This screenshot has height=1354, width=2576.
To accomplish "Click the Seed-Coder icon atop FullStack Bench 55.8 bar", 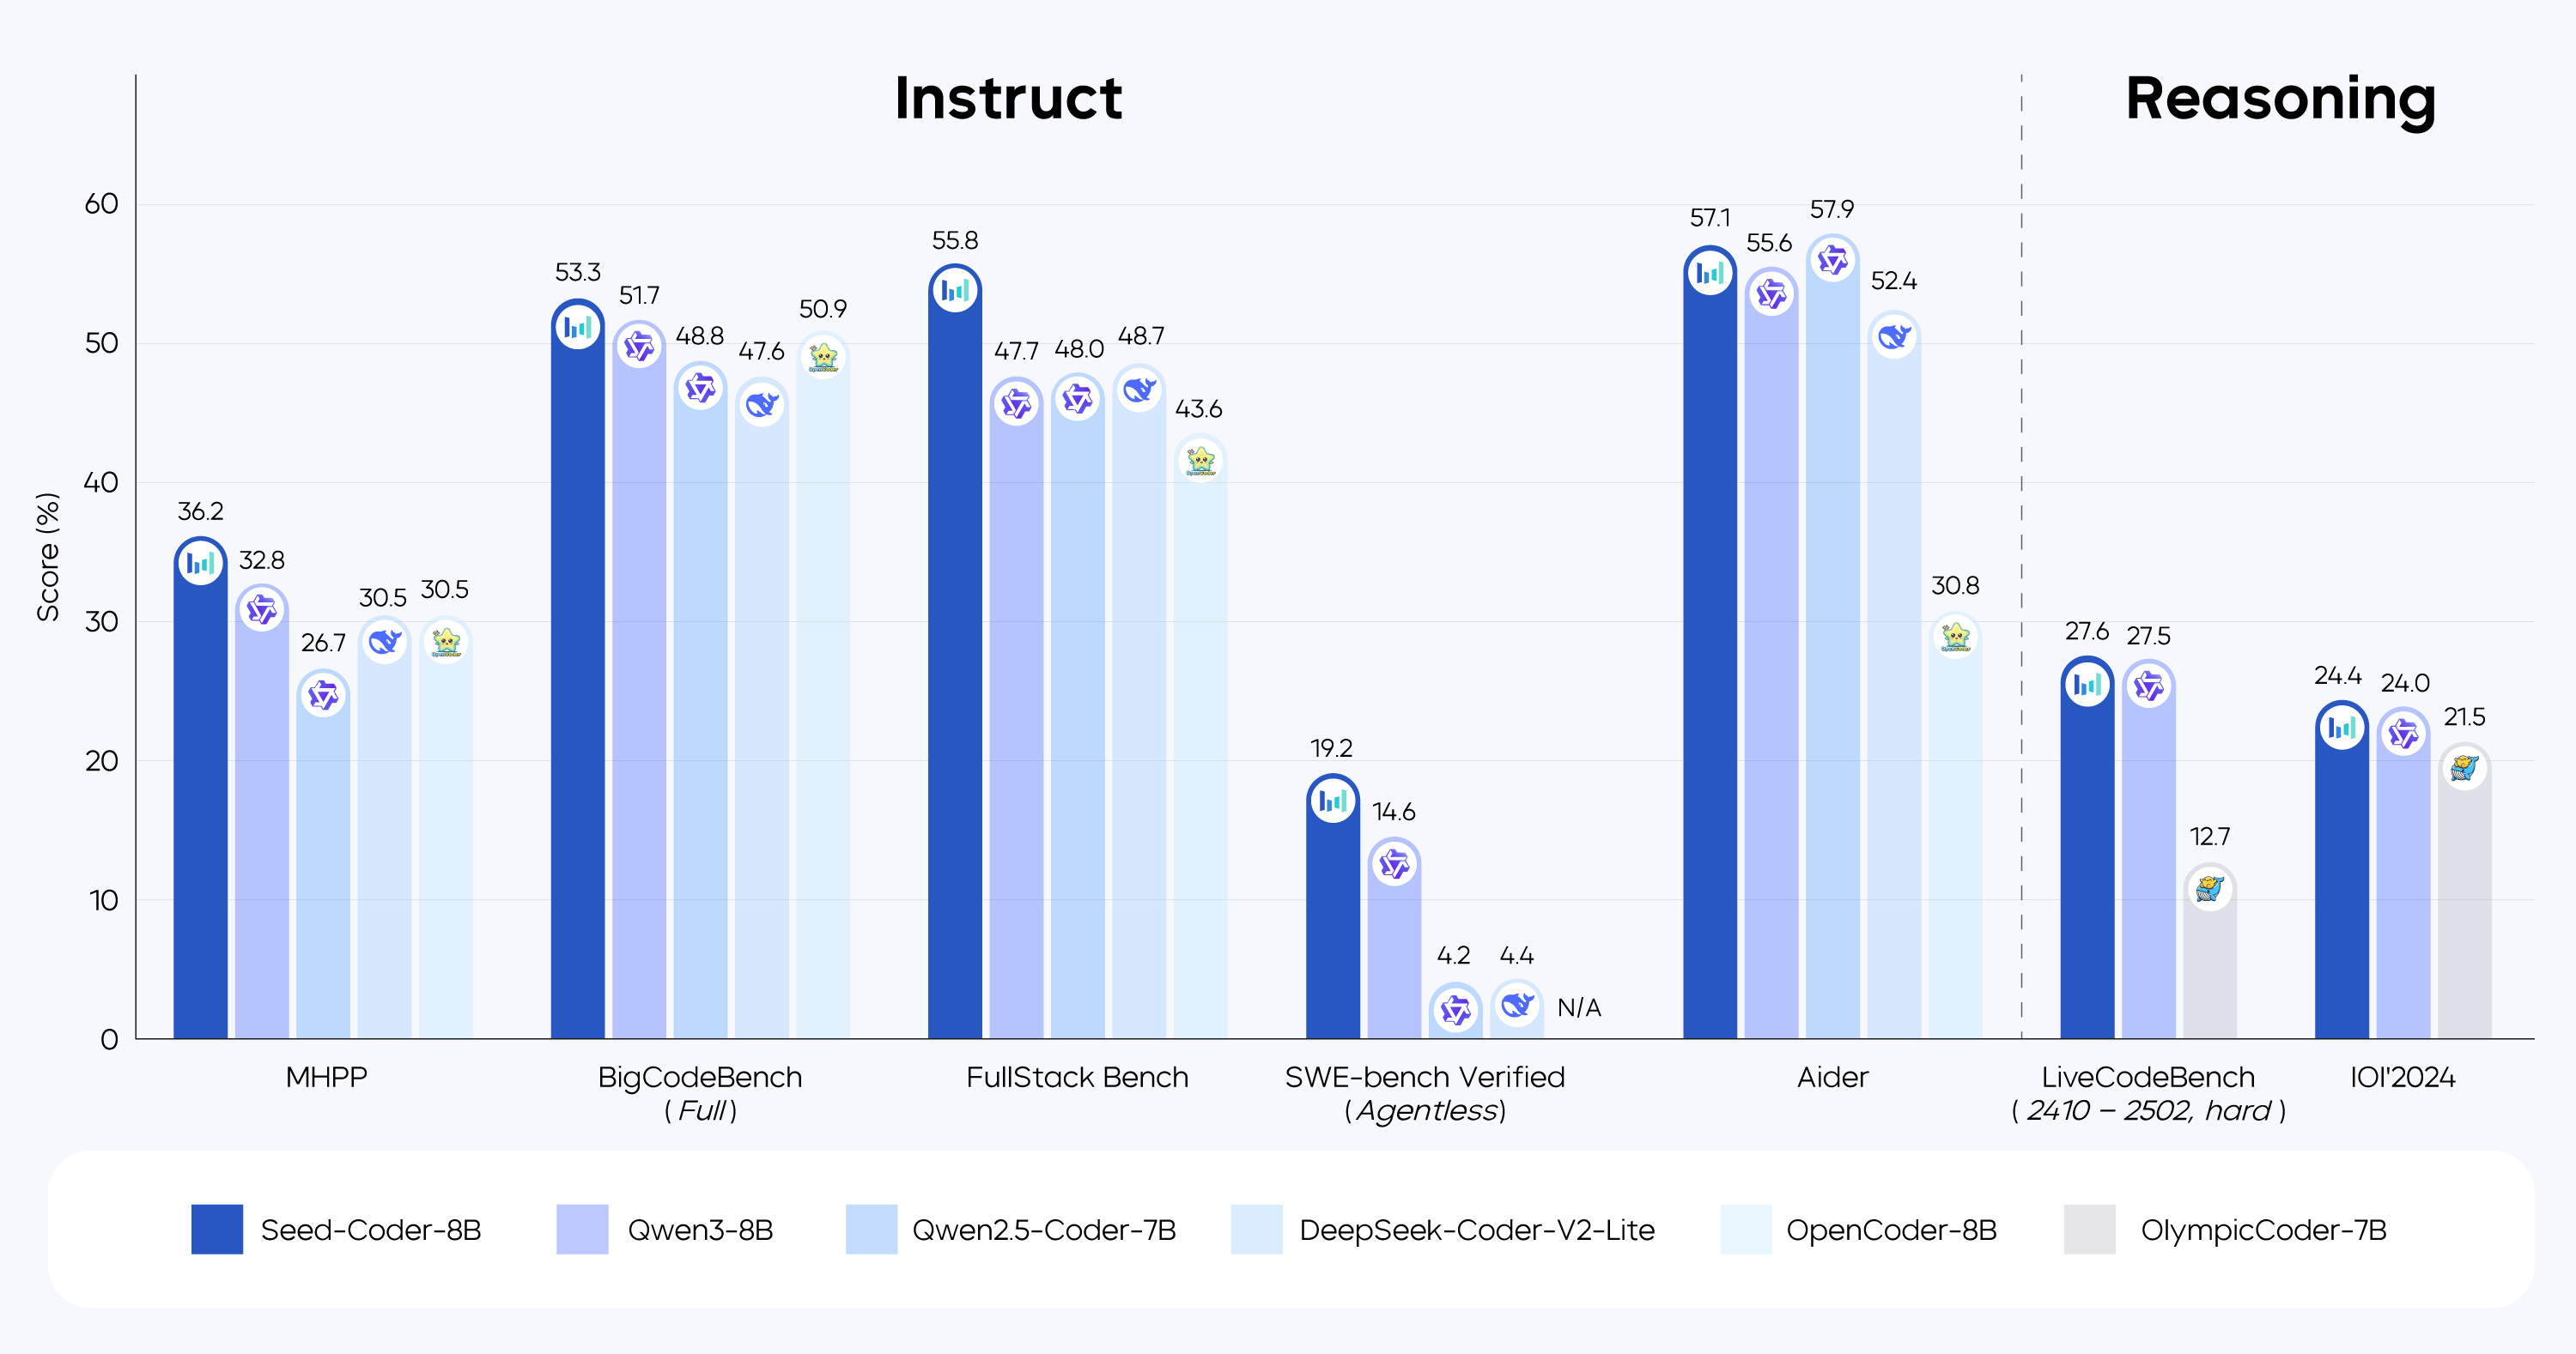I will click(955, 290).
